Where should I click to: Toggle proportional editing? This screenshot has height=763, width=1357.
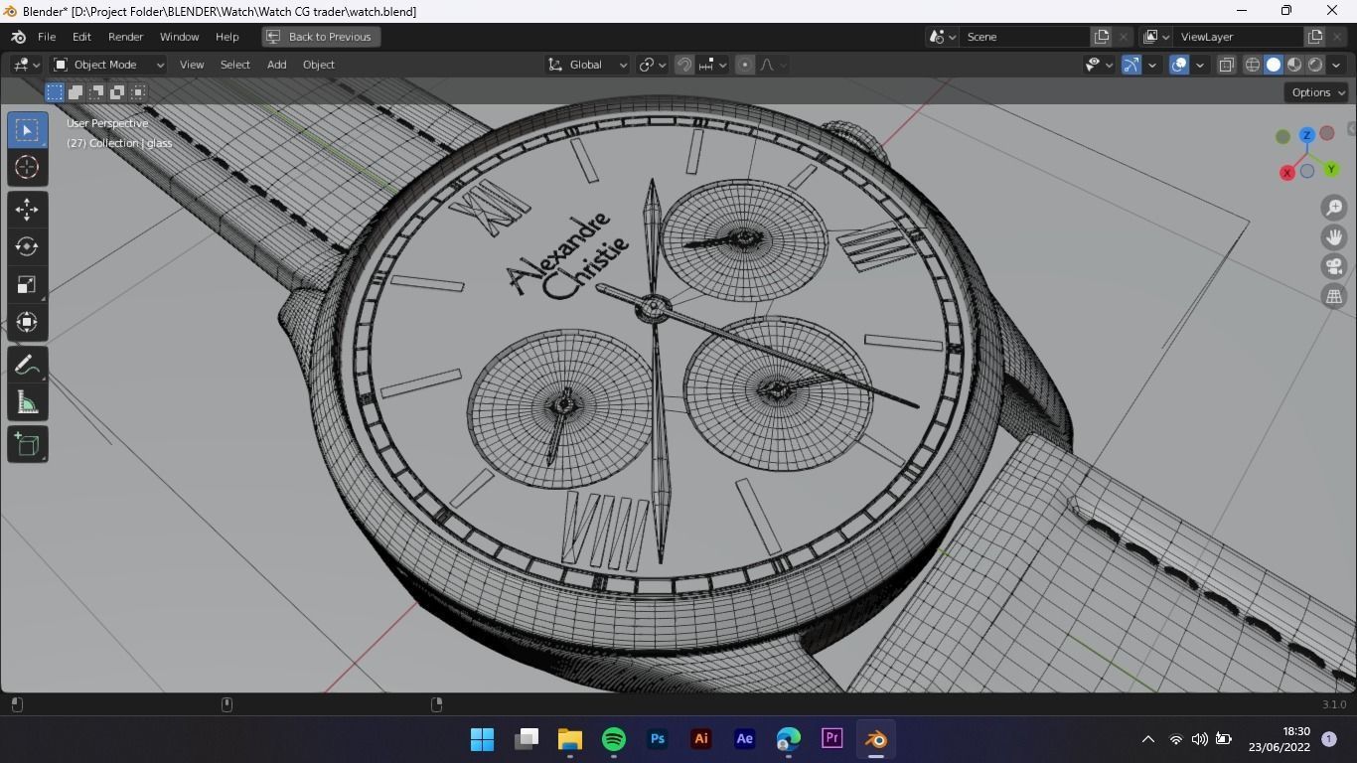tap(745, 65)
